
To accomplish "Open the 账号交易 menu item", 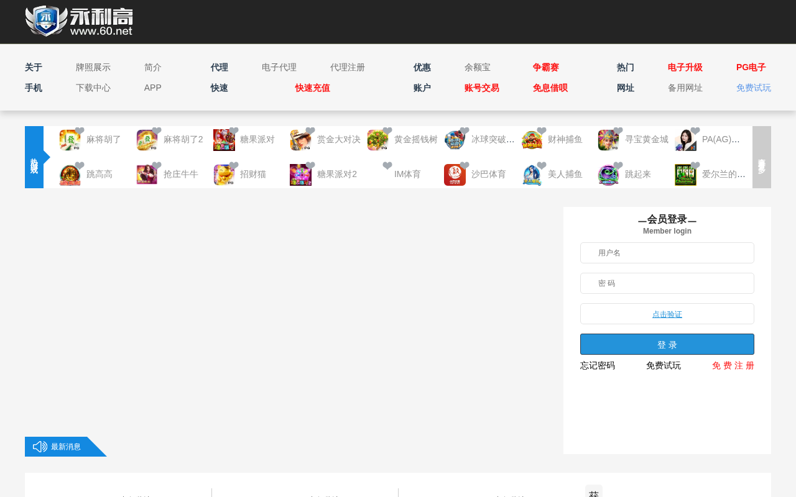I will pyautogui.click(x=482, y=88).
